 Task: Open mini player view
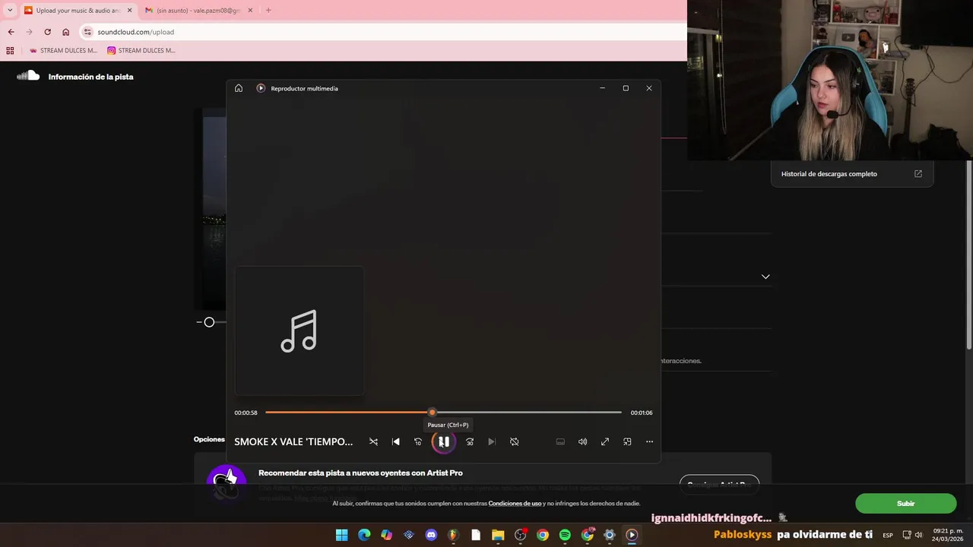coord(627,441)
